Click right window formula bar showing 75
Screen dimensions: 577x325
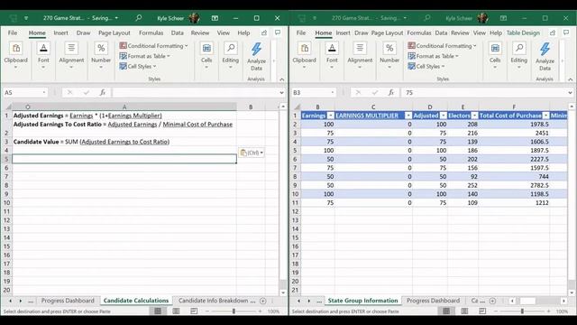tap(484, 92)
